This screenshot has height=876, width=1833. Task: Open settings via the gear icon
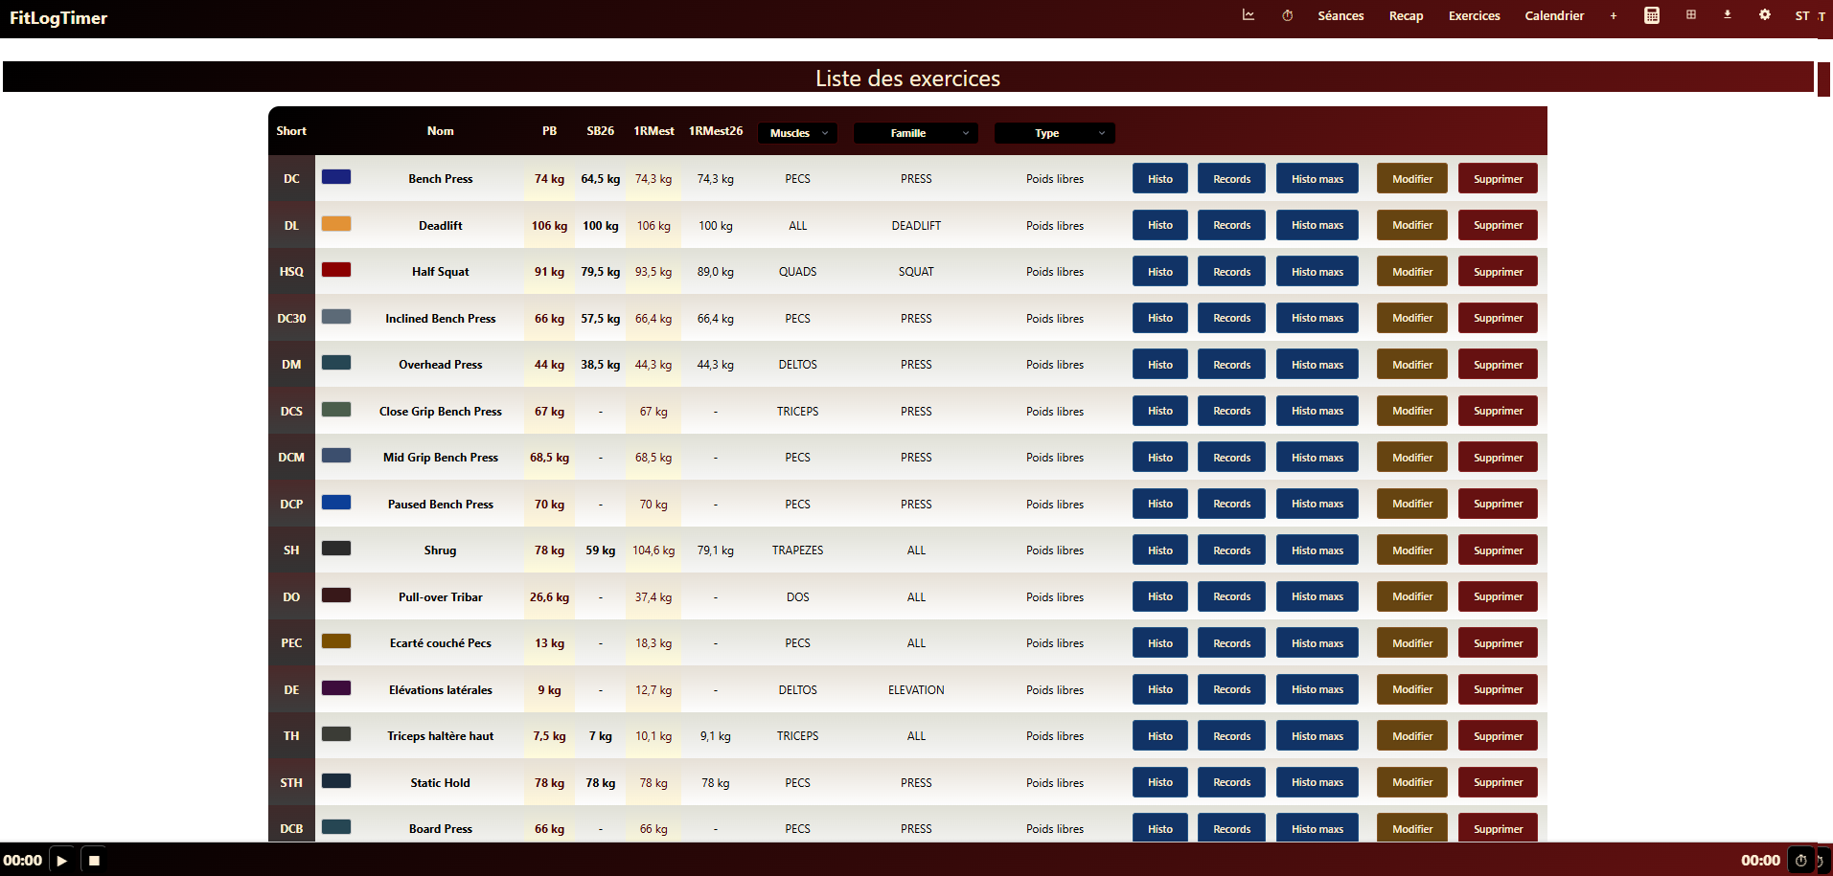pyautogui.click(x=1765, y=15)
